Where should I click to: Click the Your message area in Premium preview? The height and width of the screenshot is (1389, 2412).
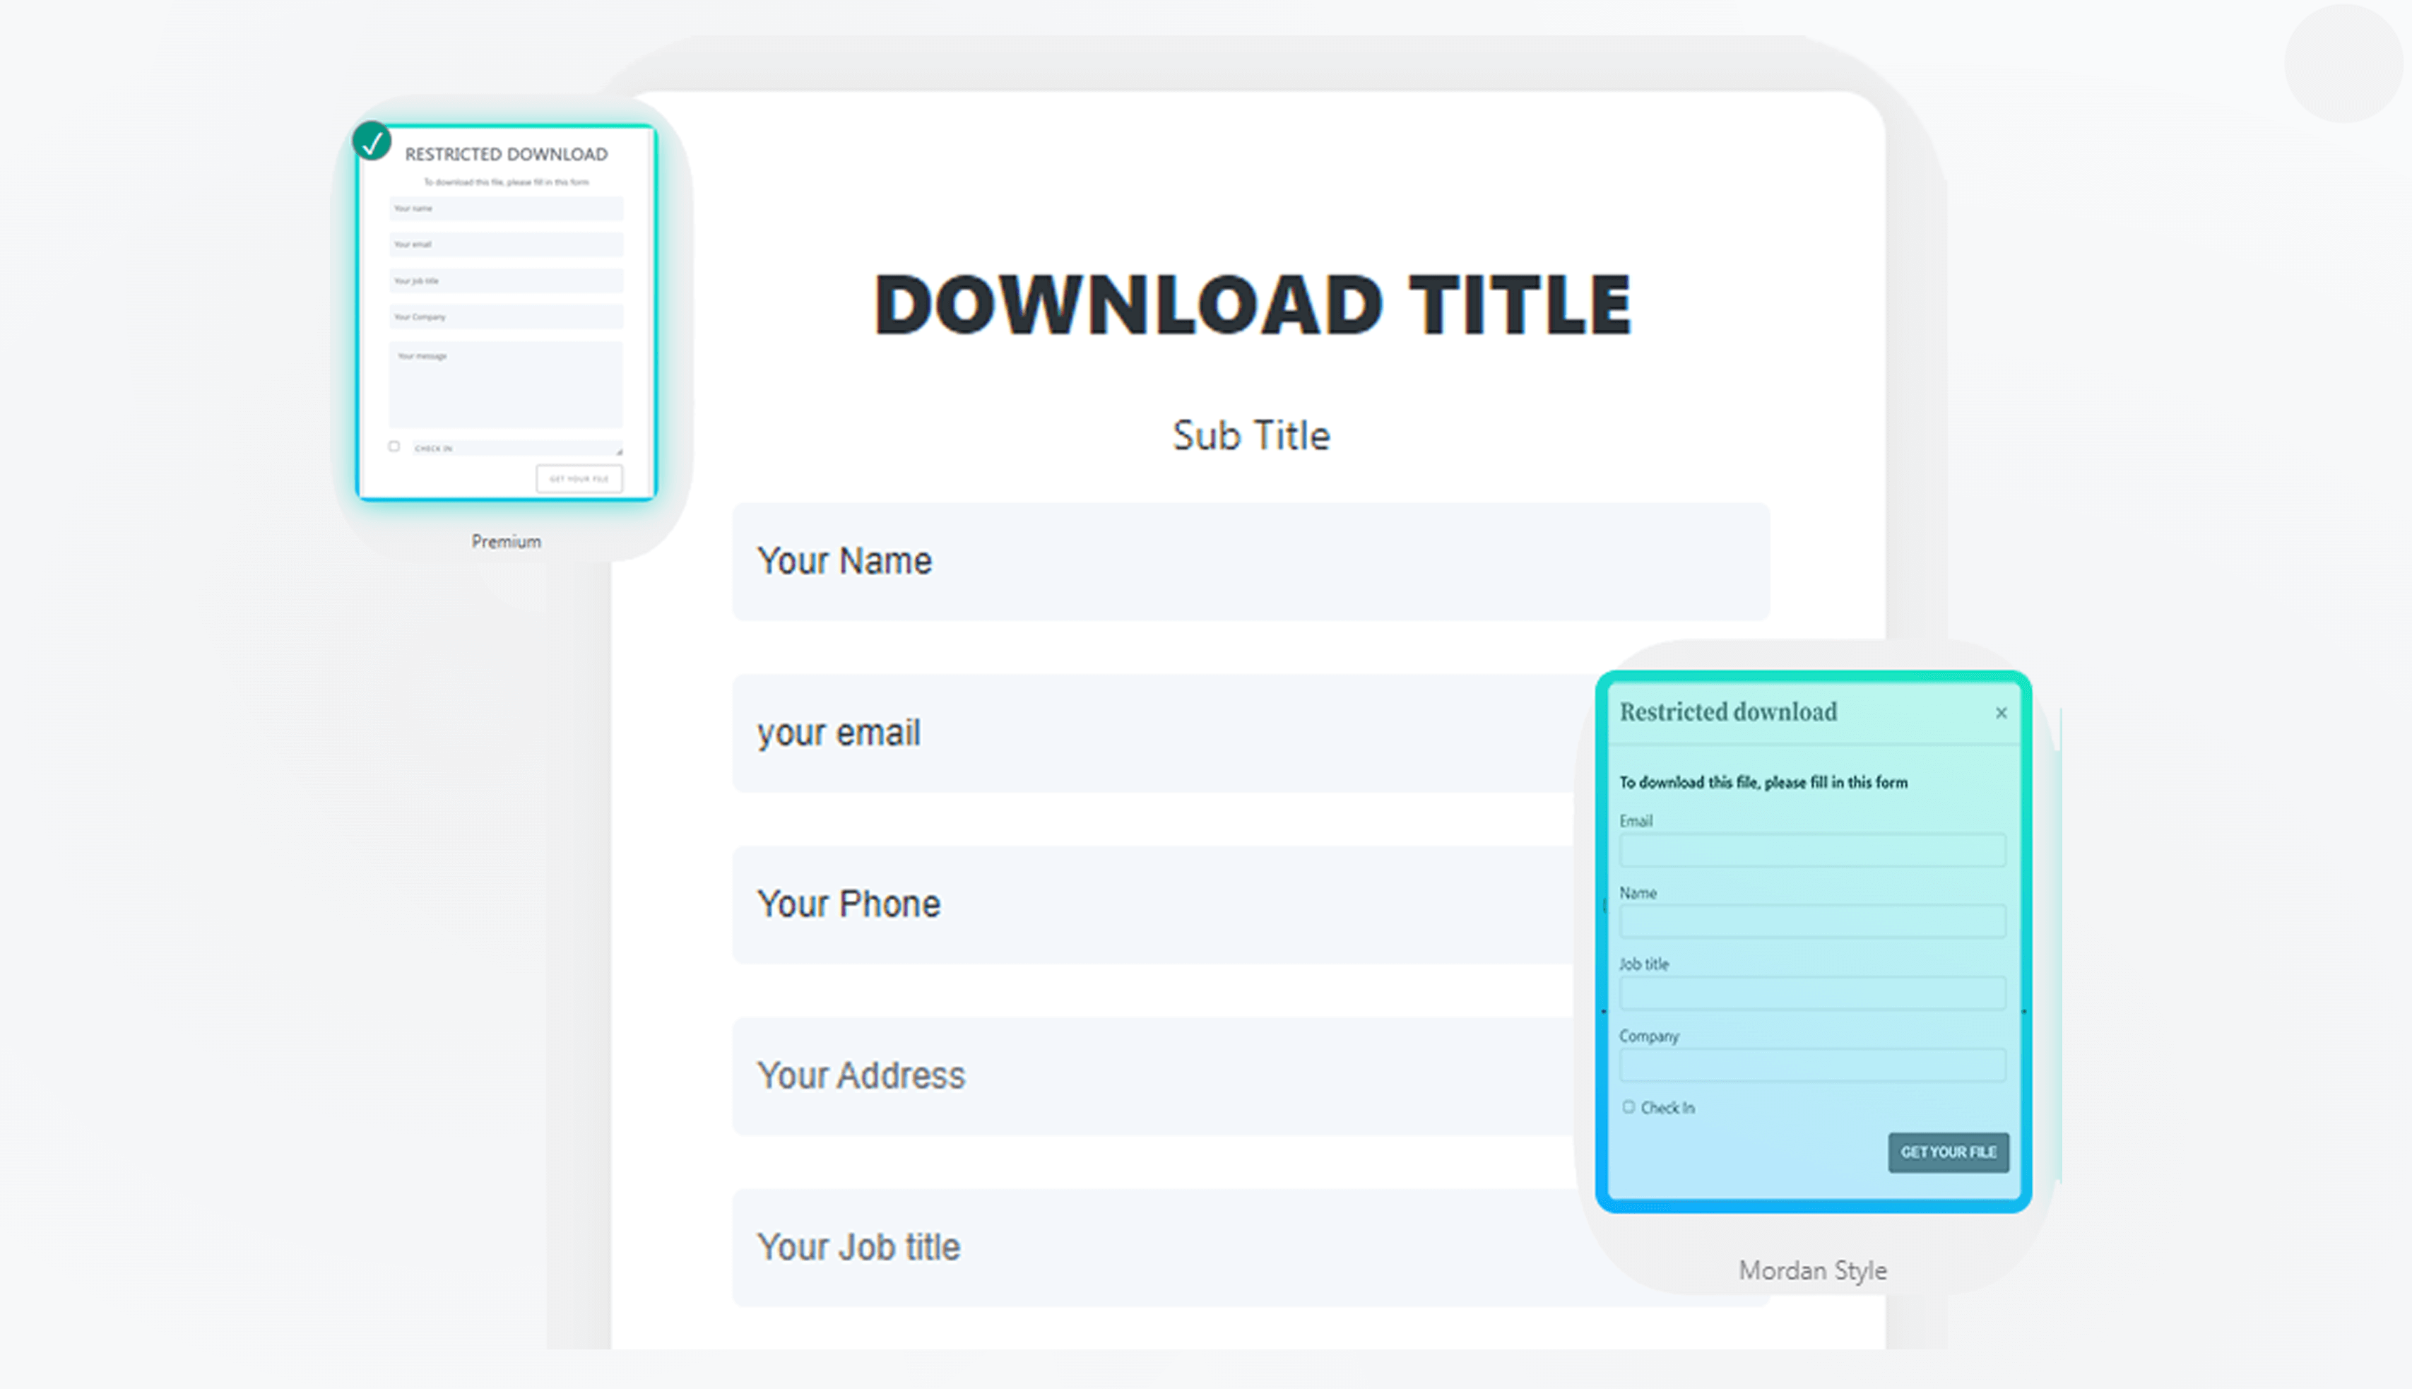505,386
